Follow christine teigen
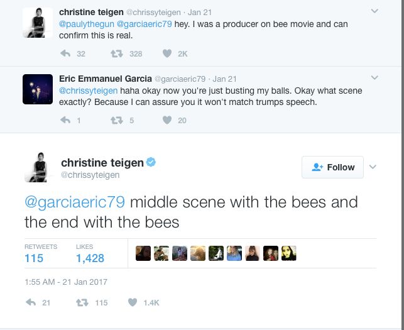Image resolution: width=404 pixels, height=330 pixels. point(333,167)
